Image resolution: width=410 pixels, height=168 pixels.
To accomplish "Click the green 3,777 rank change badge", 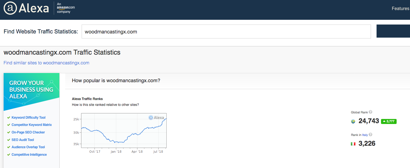I will click(389, 121).
